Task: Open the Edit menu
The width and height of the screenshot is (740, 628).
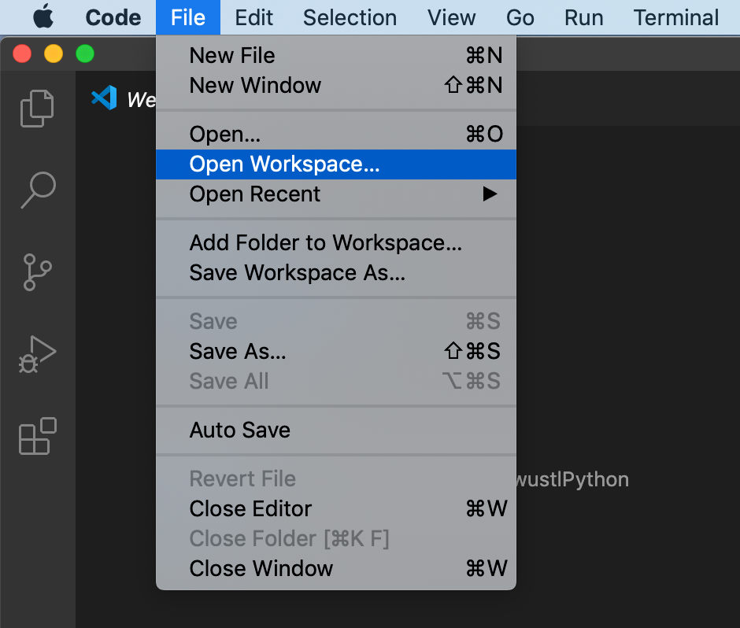Action: tap(253, 17)
